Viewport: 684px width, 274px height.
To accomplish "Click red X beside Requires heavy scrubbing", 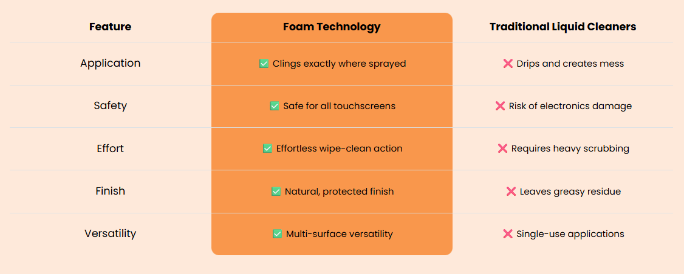I will [502, 149].
